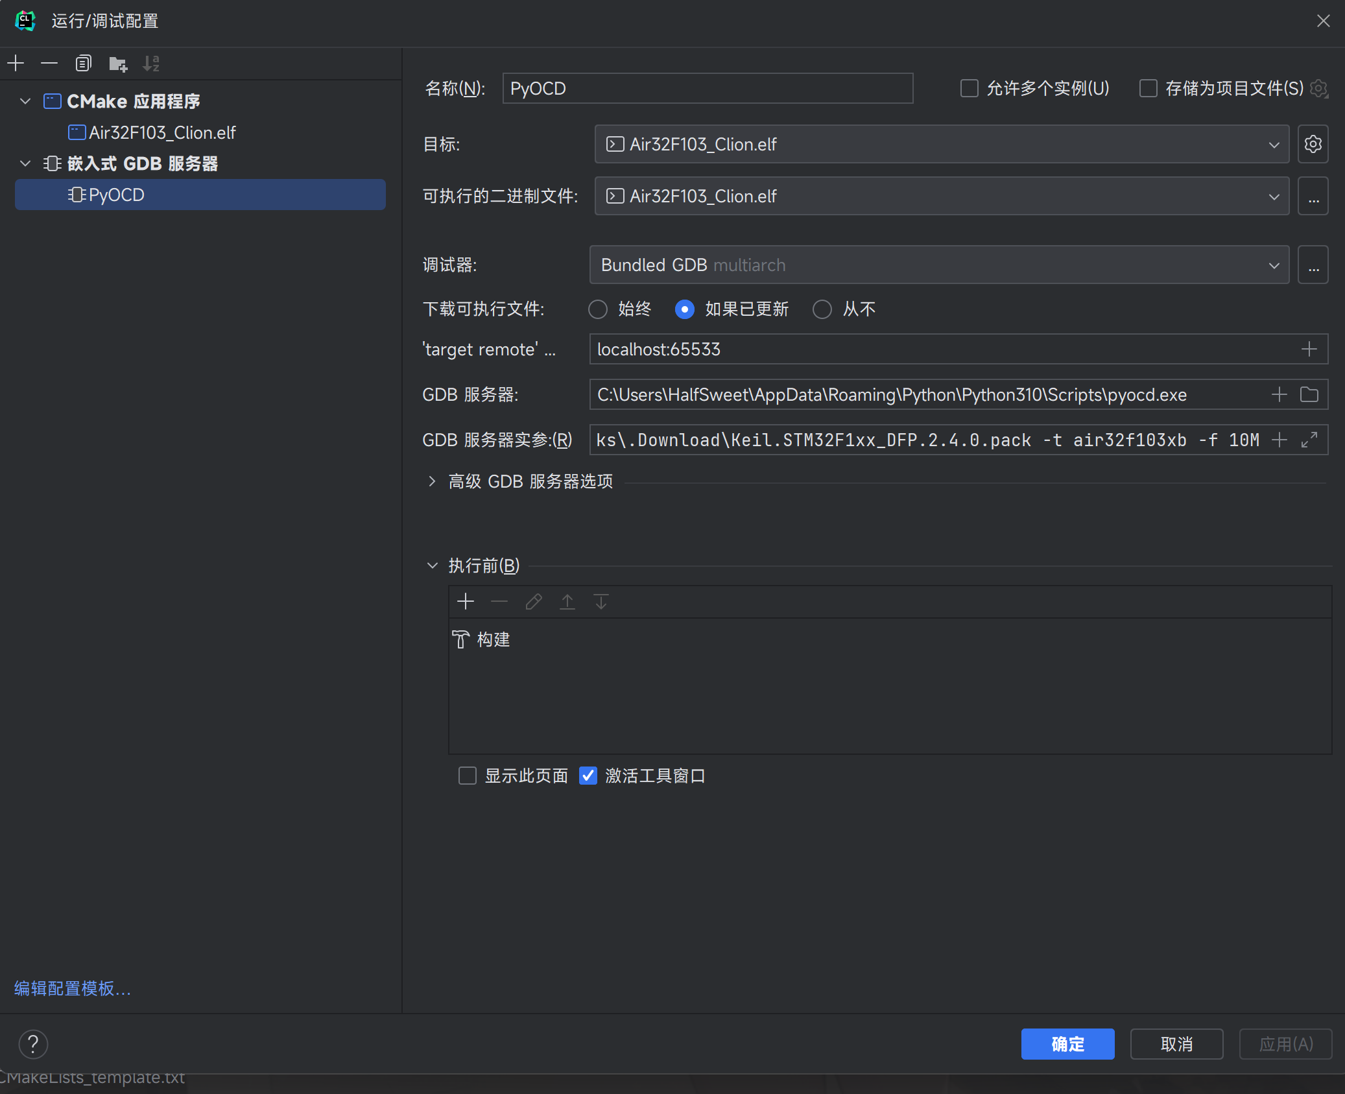Enable the allow multiple instances checkbox
The height and width of the screenshot is (1094, 1345).
point(969,88)
